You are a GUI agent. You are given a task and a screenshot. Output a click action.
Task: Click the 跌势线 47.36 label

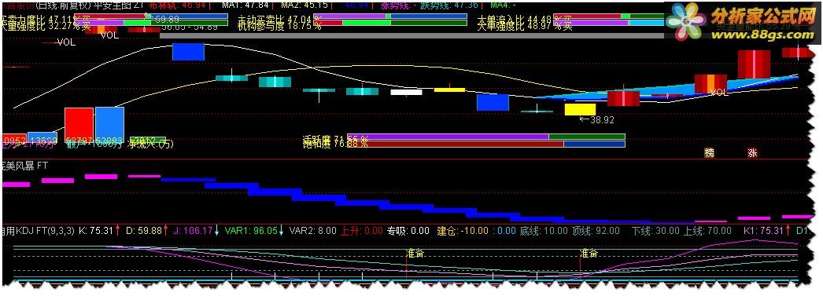[x=450, y=5]
